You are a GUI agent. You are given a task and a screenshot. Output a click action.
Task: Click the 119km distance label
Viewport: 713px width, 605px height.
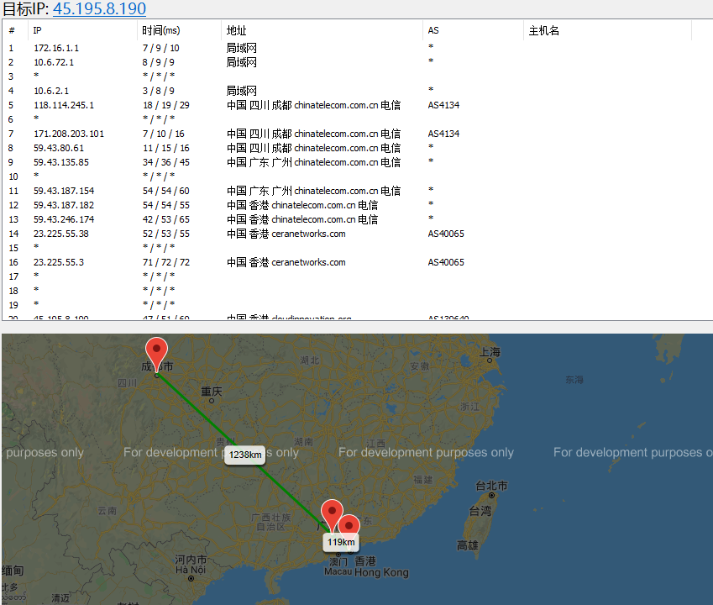pos(341,542)
